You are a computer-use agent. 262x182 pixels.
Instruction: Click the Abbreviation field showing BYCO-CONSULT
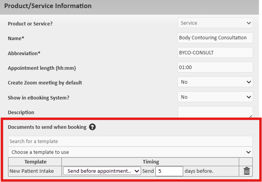tap(215, 53)
